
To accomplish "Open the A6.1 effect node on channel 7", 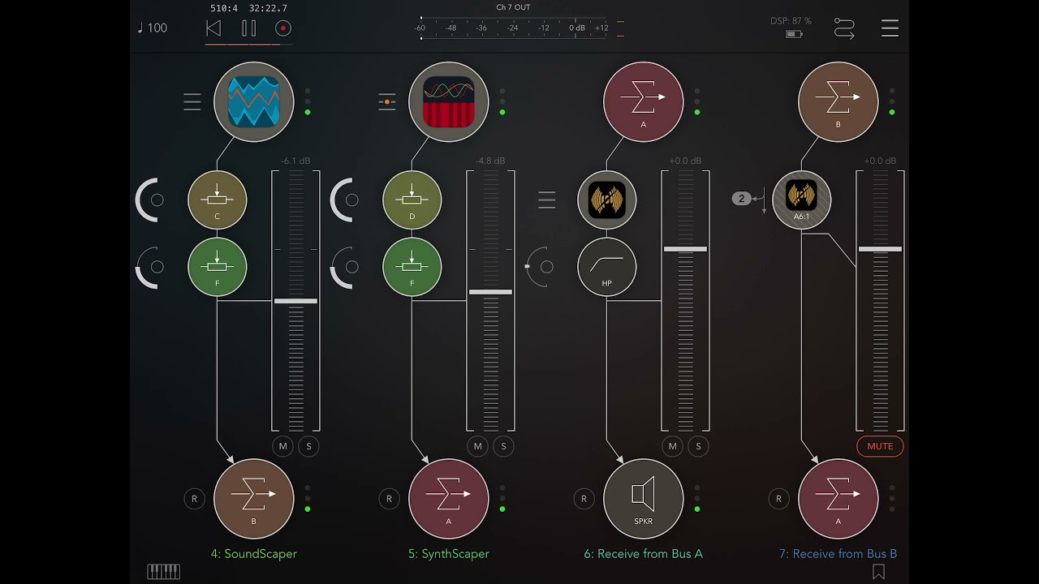I will pos(802,200).
